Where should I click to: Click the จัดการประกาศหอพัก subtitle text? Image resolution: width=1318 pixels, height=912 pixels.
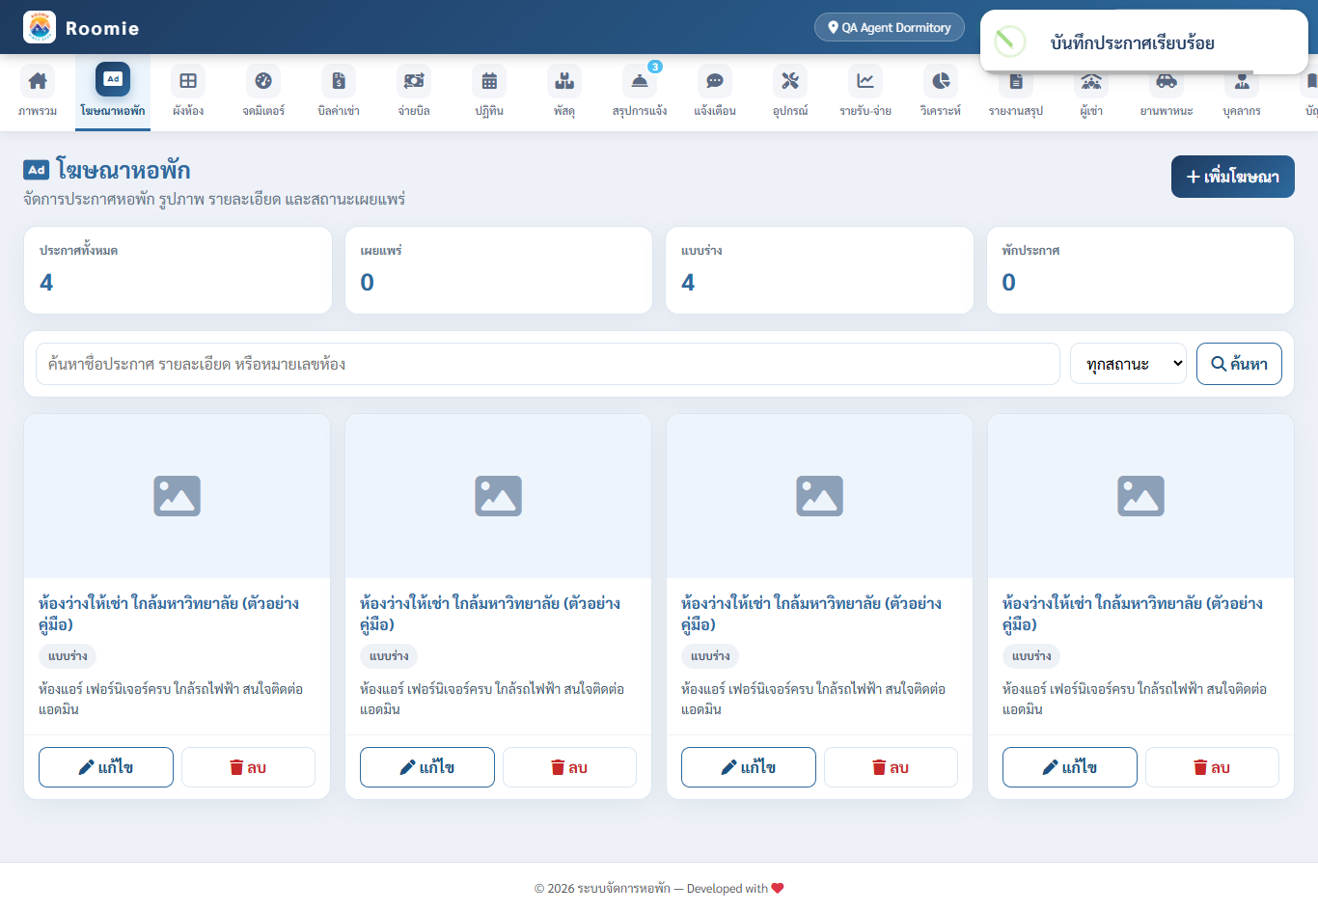point(214,199)
